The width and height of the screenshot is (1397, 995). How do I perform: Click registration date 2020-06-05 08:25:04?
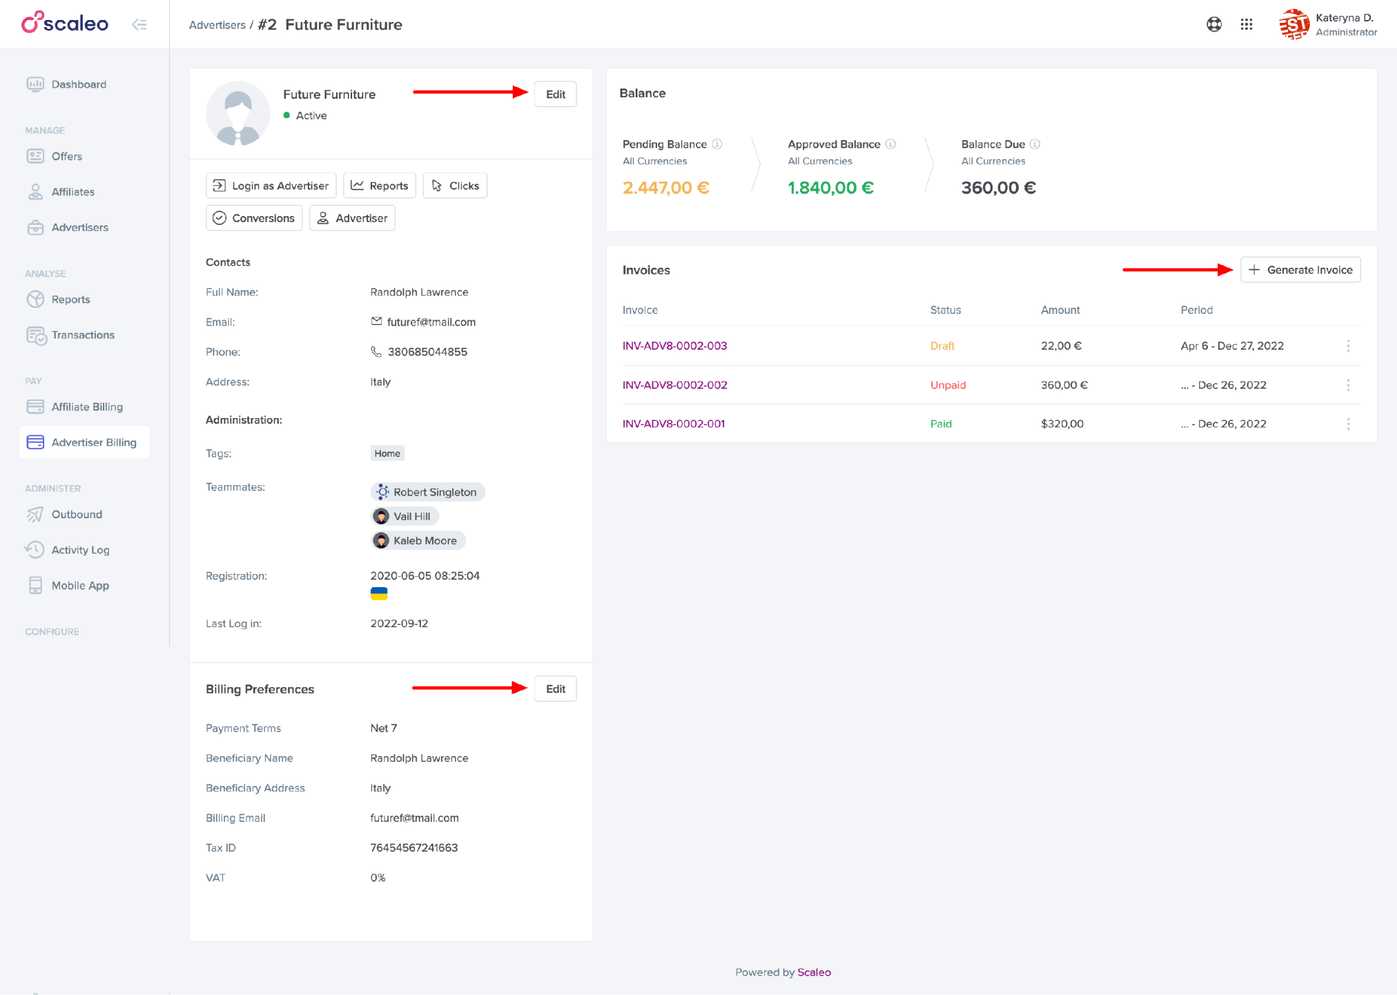[x=425, y=575]
